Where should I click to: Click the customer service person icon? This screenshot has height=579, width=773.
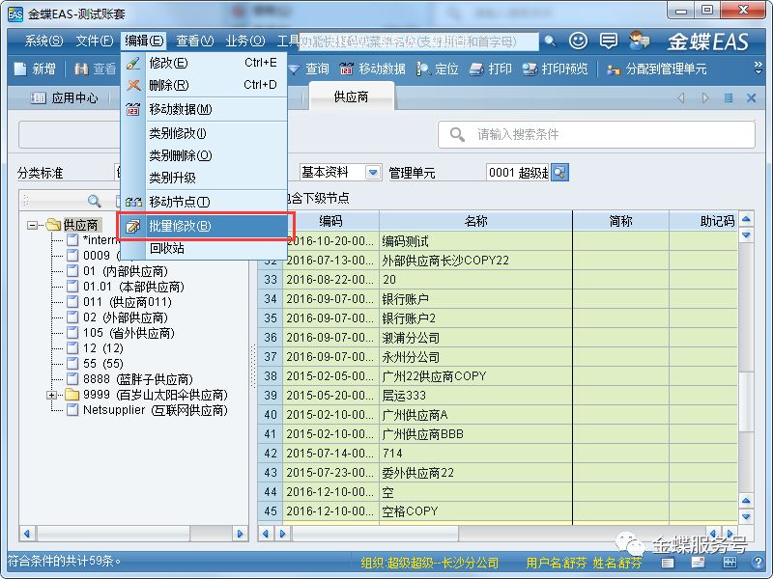point(640,41)
